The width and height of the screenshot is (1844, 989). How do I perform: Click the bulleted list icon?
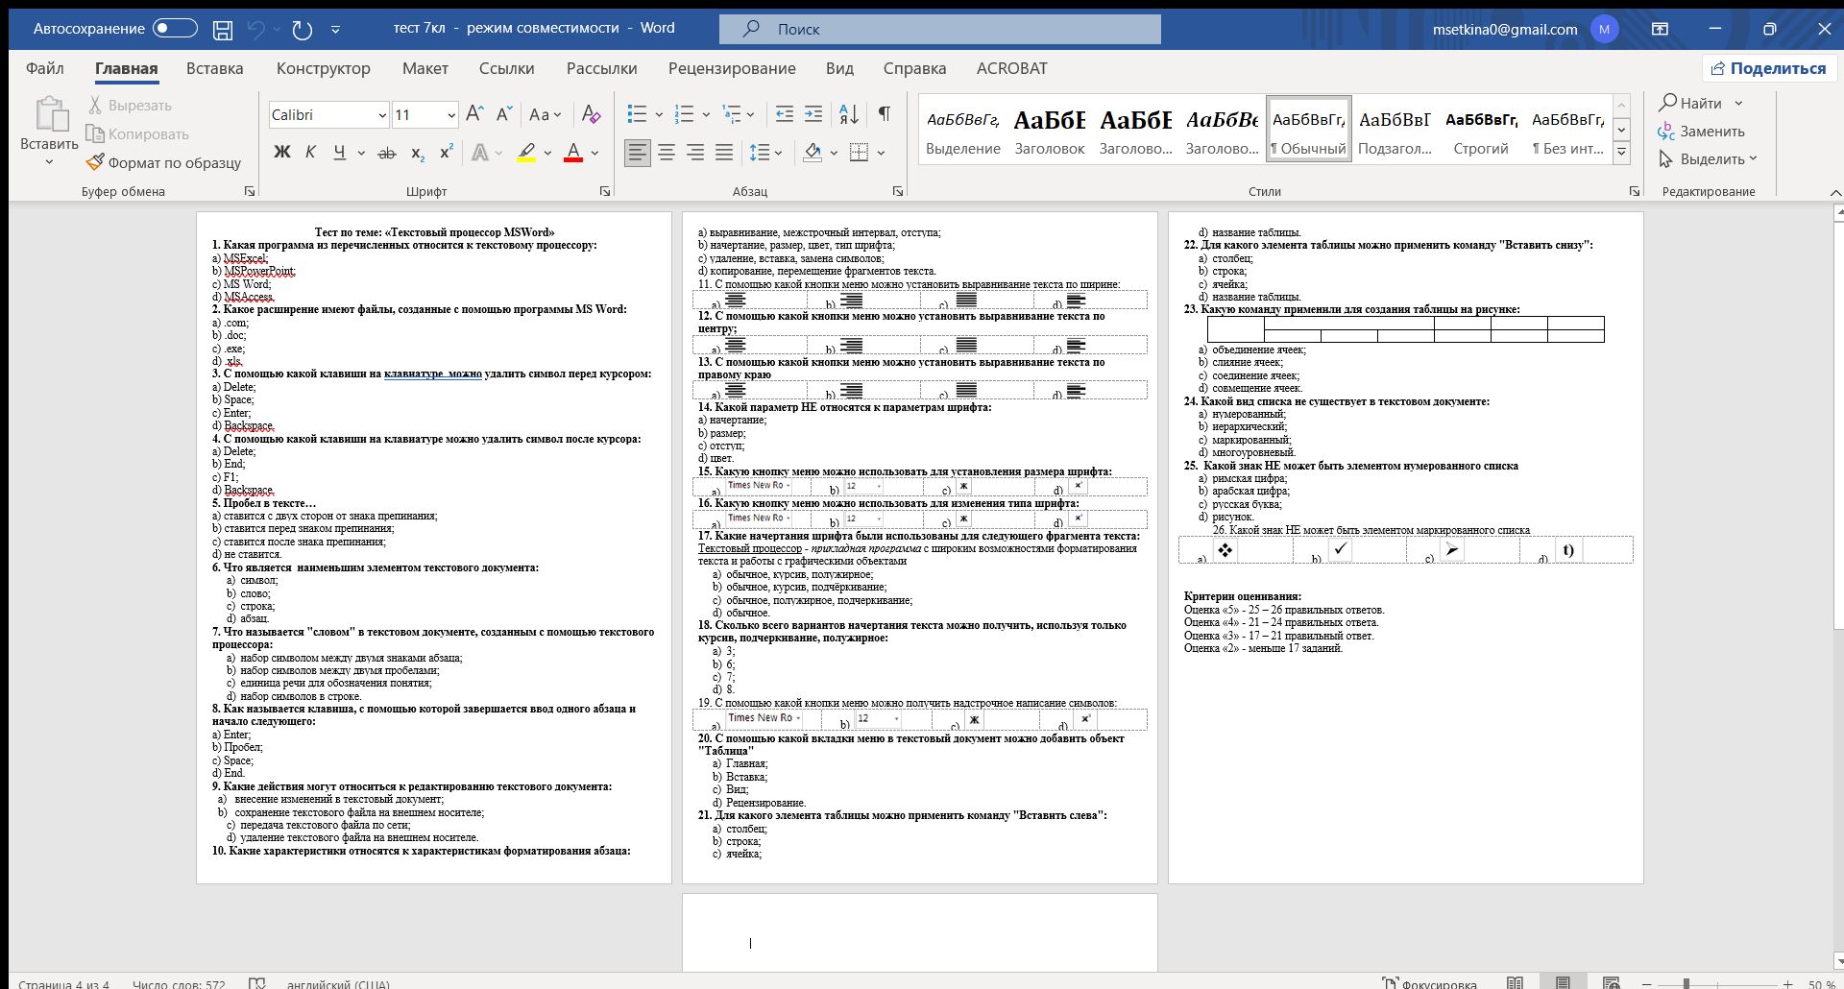coord(637,114)
